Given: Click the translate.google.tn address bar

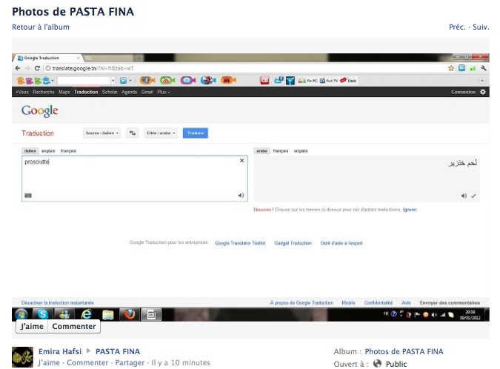Looking at the screenshot, I should click(x=245, y=68).
